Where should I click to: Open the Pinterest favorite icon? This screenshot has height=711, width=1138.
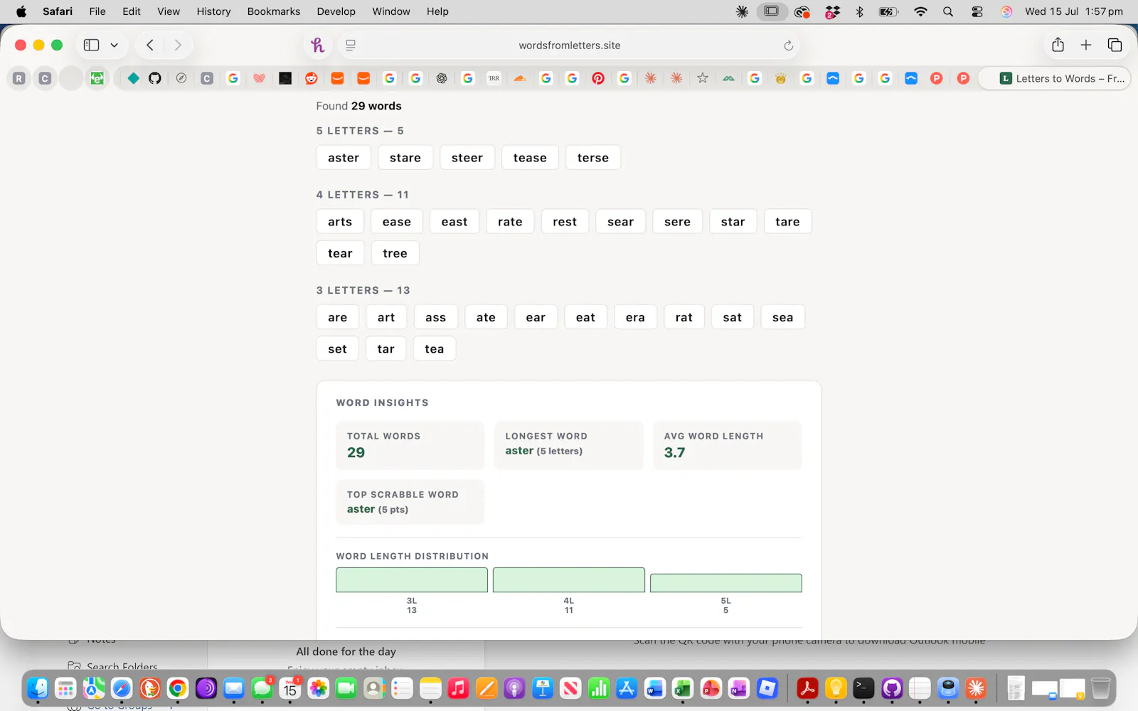click(x=598, y=78)
